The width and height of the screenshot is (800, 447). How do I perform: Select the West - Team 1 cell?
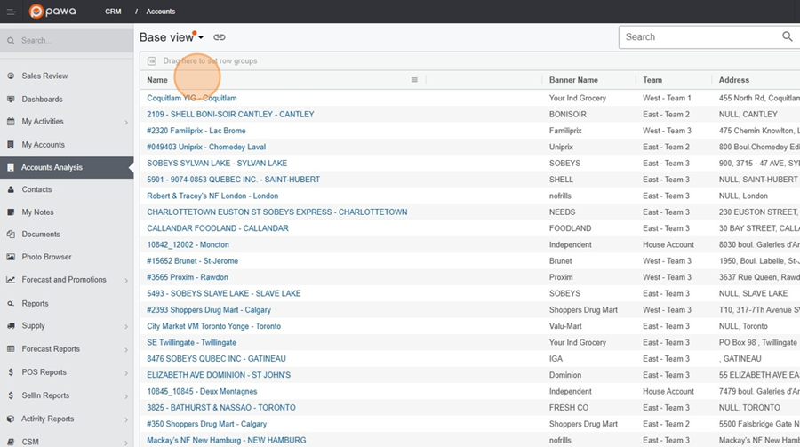(667, 98)
